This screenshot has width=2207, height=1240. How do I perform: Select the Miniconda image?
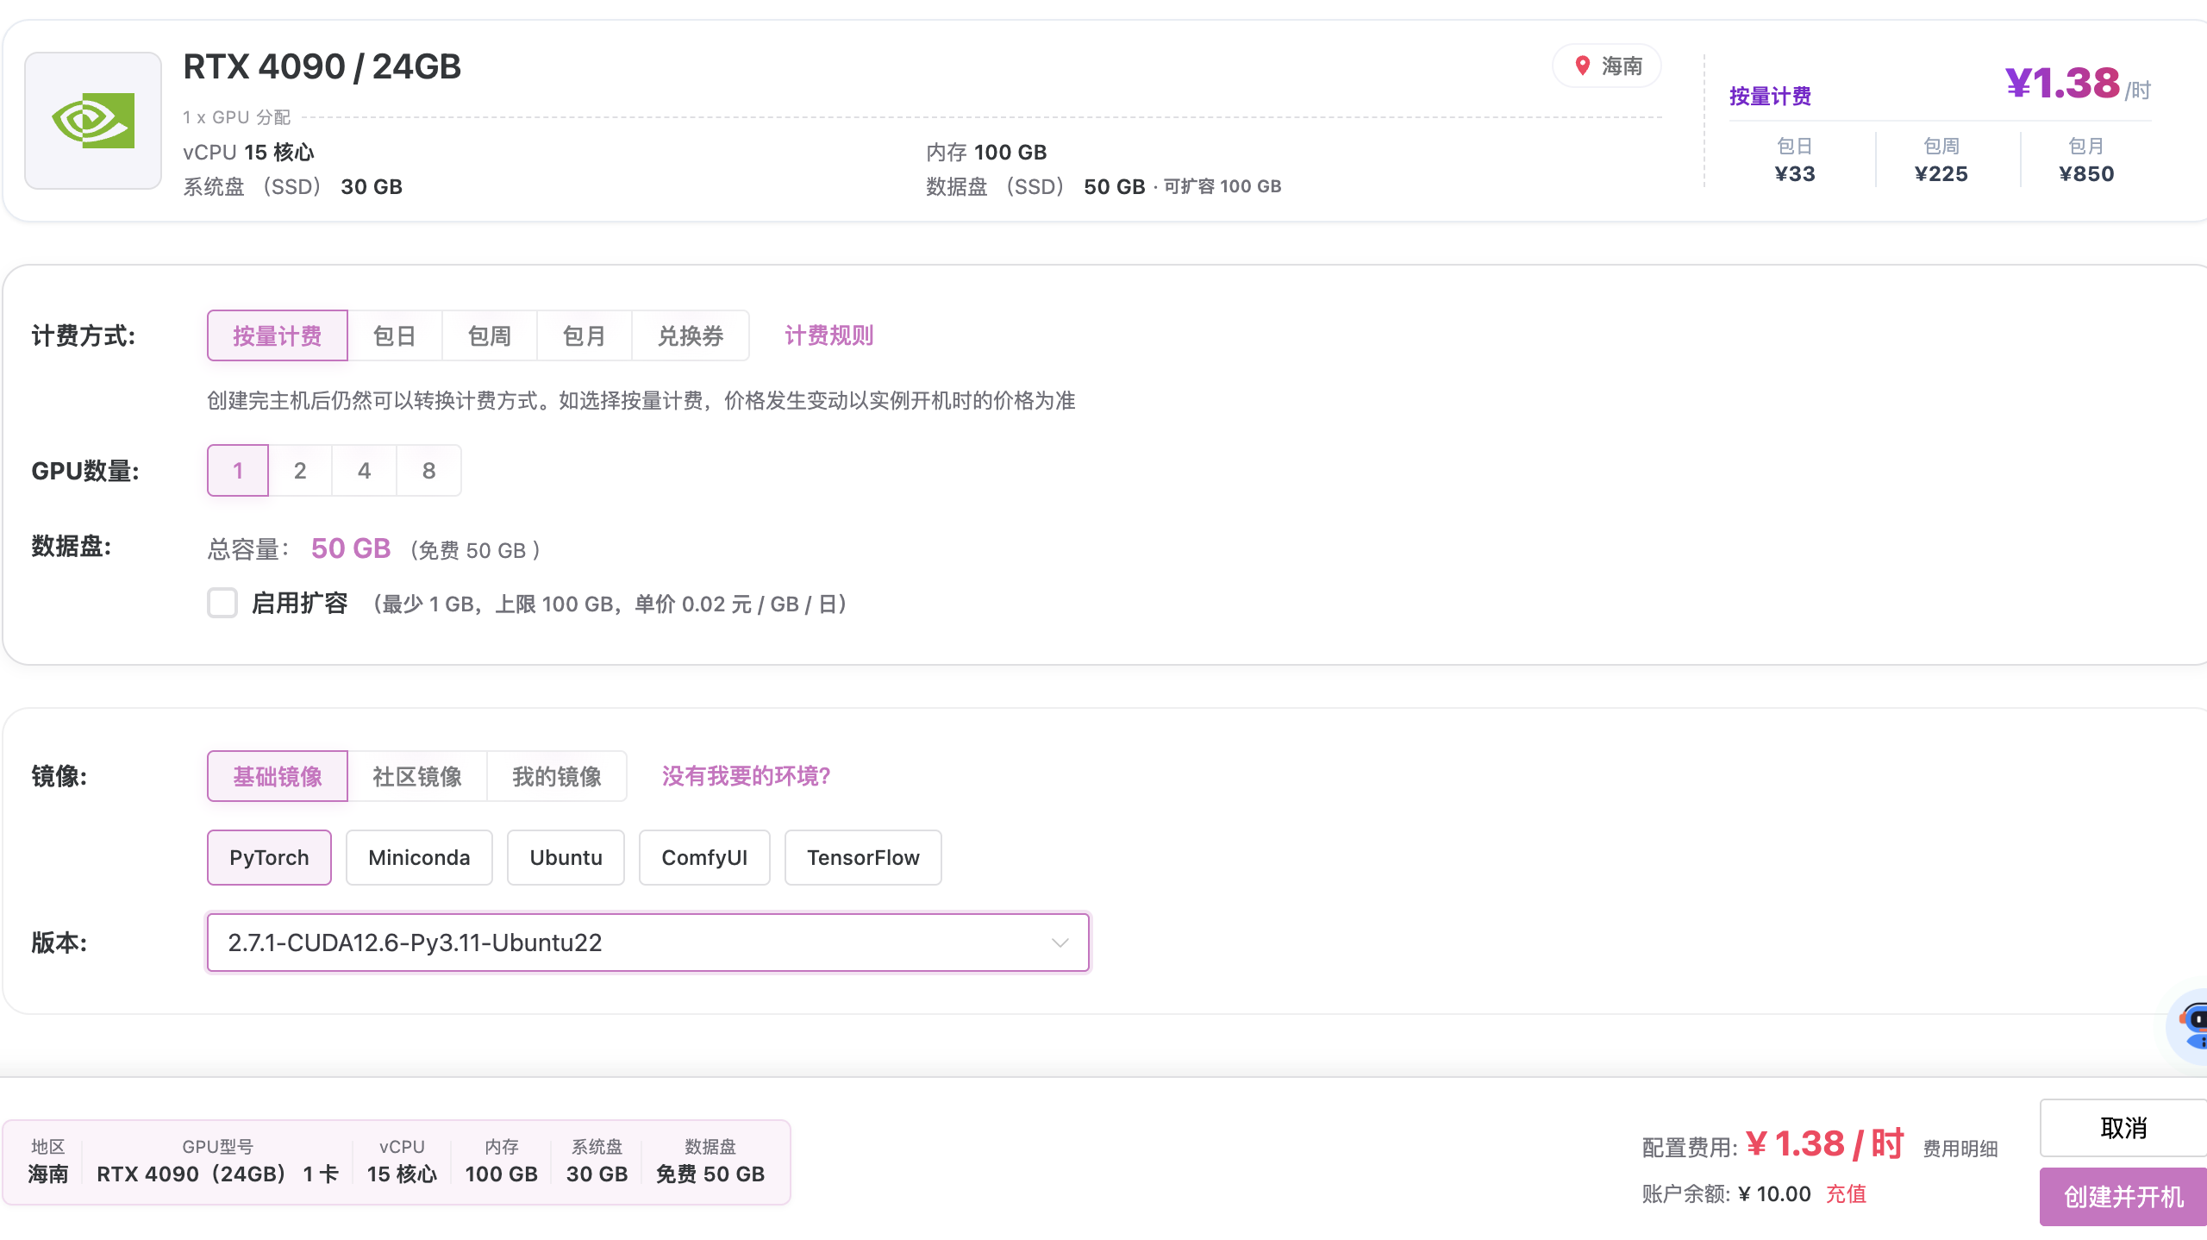coord(419,857)
